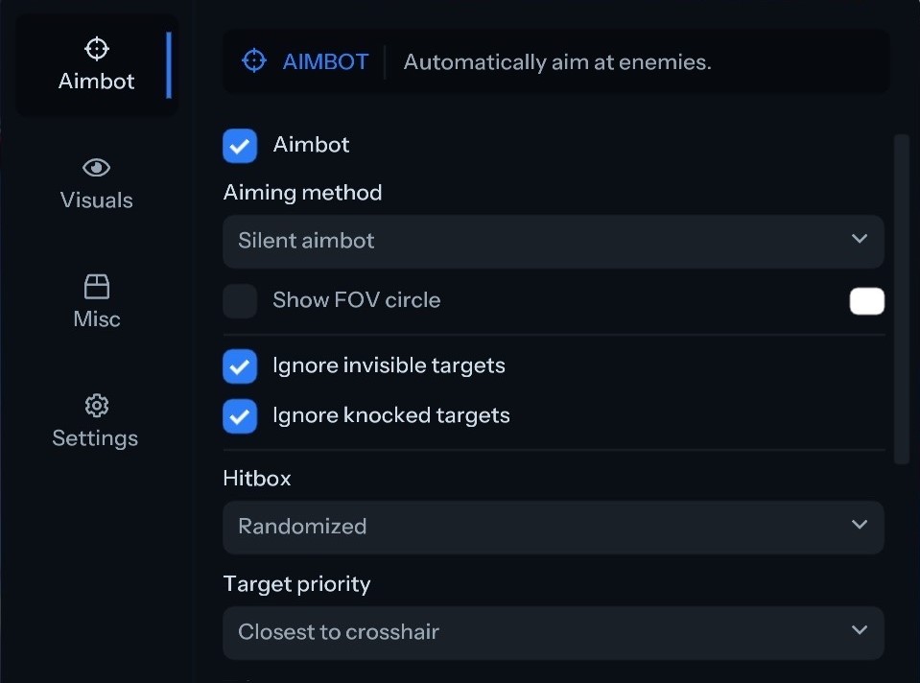Click the vertical scrollbar on the right
The width and height of the screenshot is (920, 683).
[901, 299]
